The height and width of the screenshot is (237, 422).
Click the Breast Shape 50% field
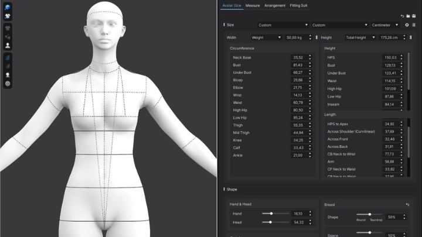point(393,217)
